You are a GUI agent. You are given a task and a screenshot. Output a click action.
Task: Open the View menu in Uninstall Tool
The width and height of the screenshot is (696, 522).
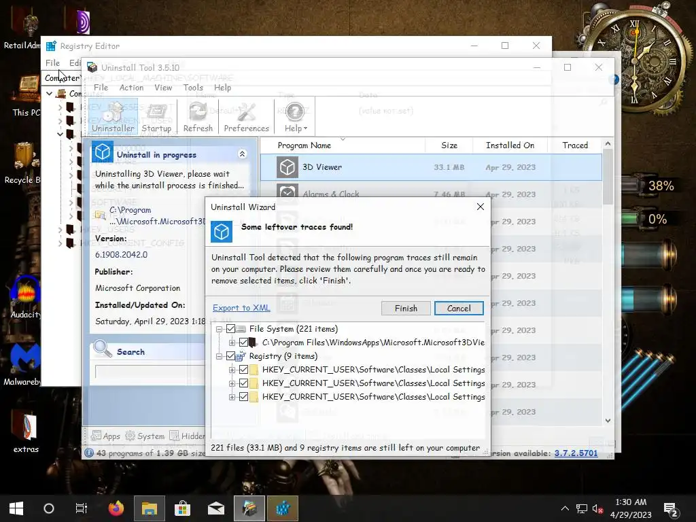point(163,88)
